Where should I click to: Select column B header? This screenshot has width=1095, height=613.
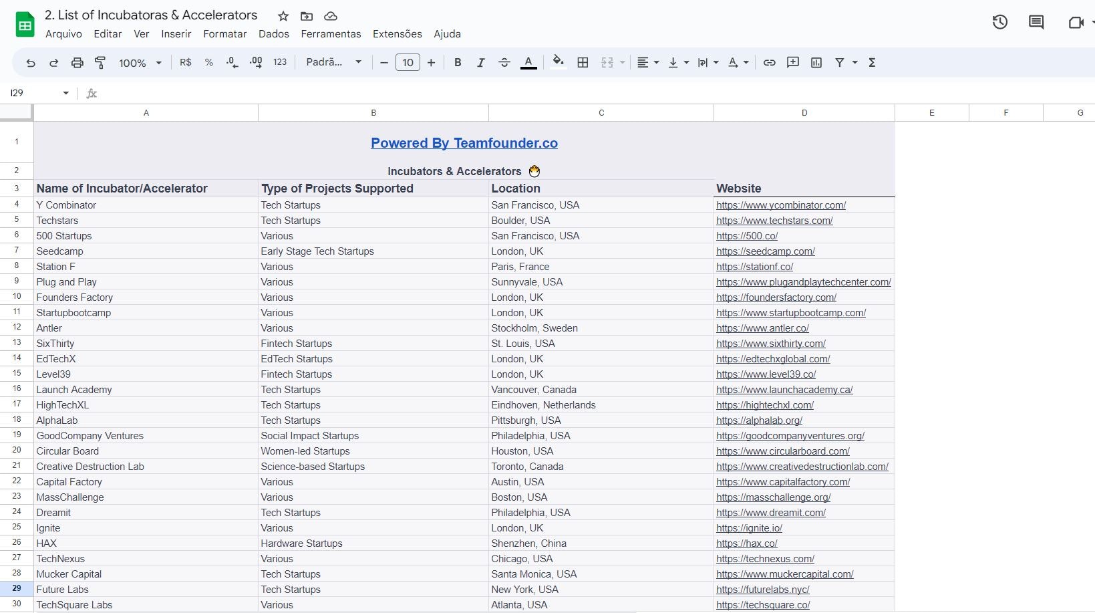(x=373, y=113)
